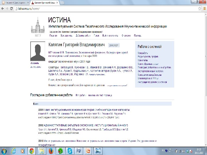Viewport: 207px width, 155px height.
Task: Reload the page with the refresh icon
Action: coord(11,9)
